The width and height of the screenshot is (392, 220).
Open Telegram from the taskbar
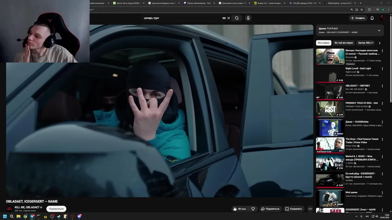[32, 217]
